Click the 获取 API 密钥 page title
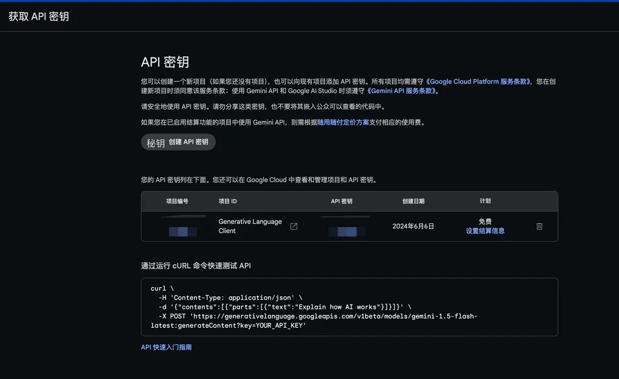 pyautogui.click(x=39, y=16)
